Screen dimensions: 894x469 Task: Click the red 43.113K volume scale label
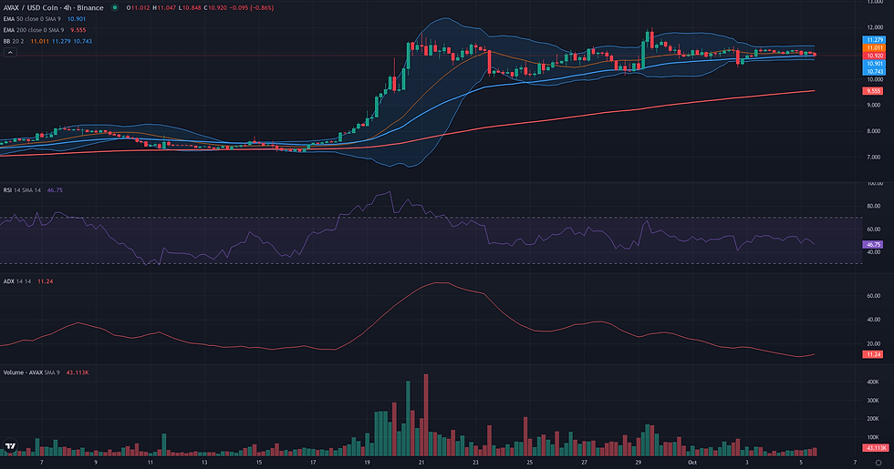876,448
